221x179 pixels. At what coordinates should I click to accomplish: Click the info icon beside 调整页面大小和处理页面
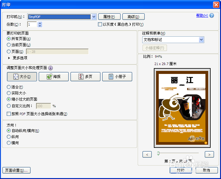pyautogui.click(x=50, y=68)
